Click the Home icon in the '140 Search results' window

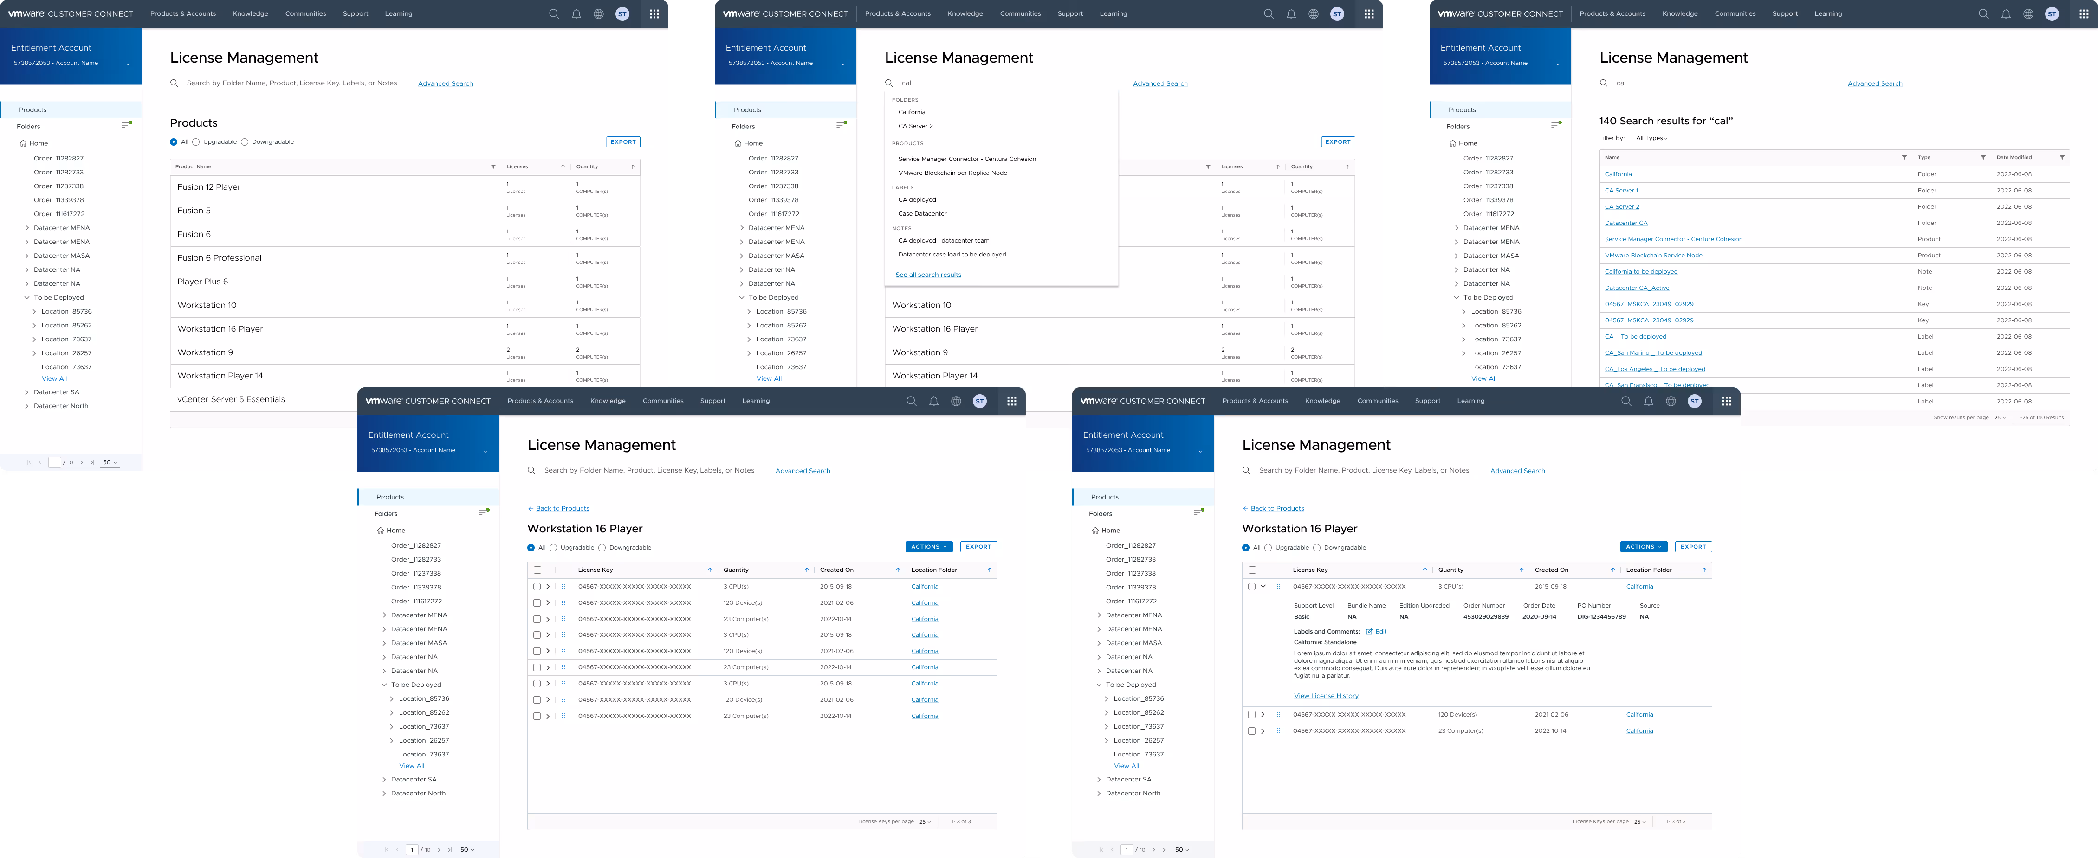point(1452,143)
